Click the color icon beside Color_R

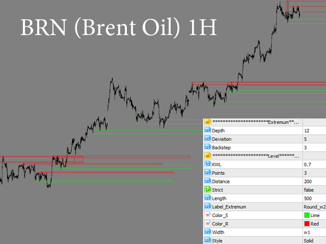(x=207, y=224)
